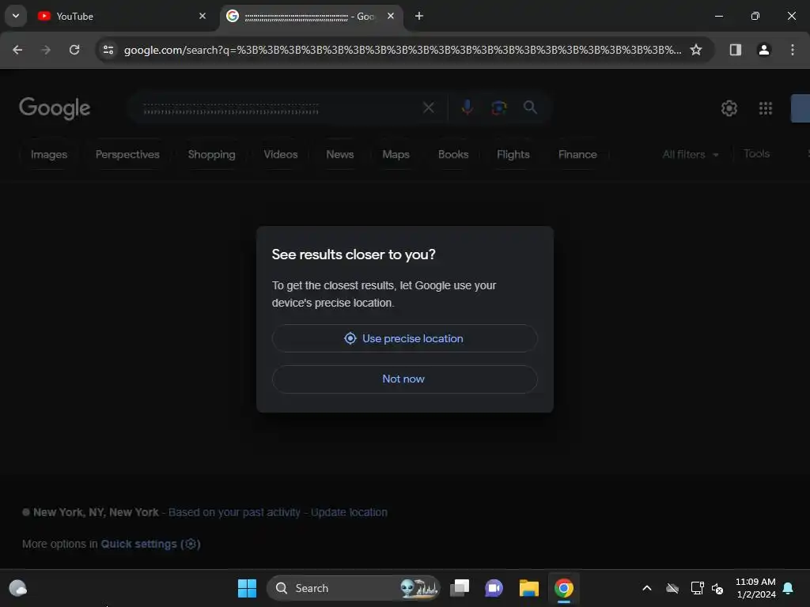Go back to previous page
The image size is (810, 607).
(x=17, y=50)
